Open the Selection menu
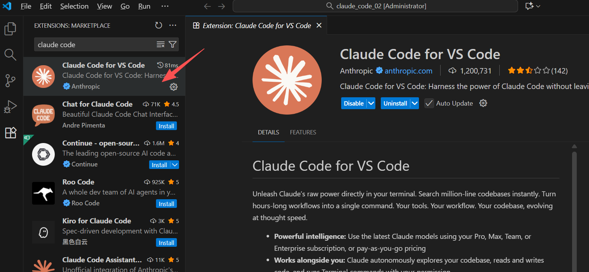Viewport: 589px width, 272px height. pyautogui.click(x=74, y=6)
